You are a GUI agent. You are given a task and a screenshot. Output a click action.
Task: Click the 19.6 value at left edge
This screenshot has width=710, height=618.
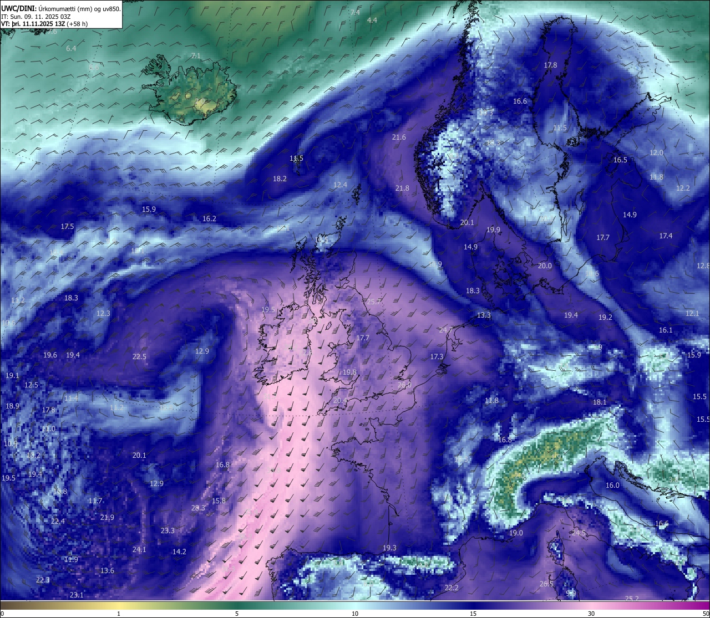(50, 355)
